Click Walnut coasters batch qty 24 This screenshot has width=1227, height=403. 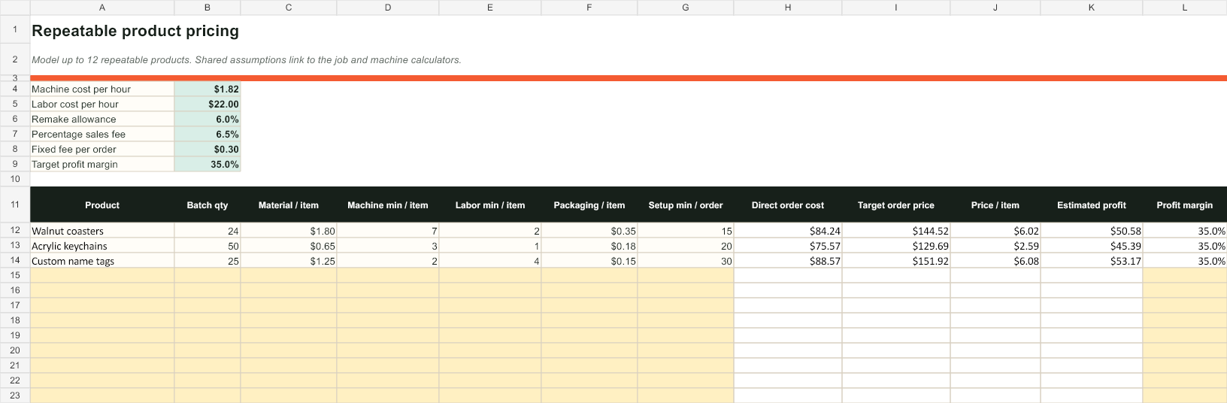(x=208, y=231)
